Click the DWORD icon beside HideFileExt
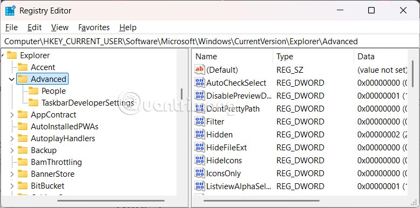 [x=200, y=147]
